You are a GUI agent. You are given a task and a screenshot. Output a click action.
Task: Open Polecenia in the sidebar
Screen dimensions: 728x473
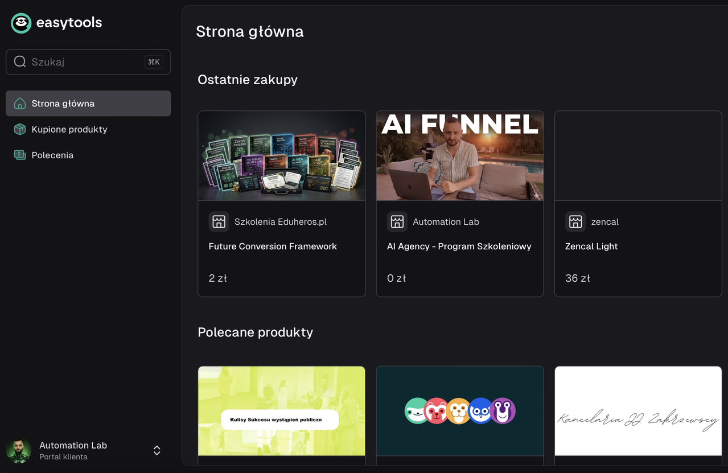tap(88, 155)
